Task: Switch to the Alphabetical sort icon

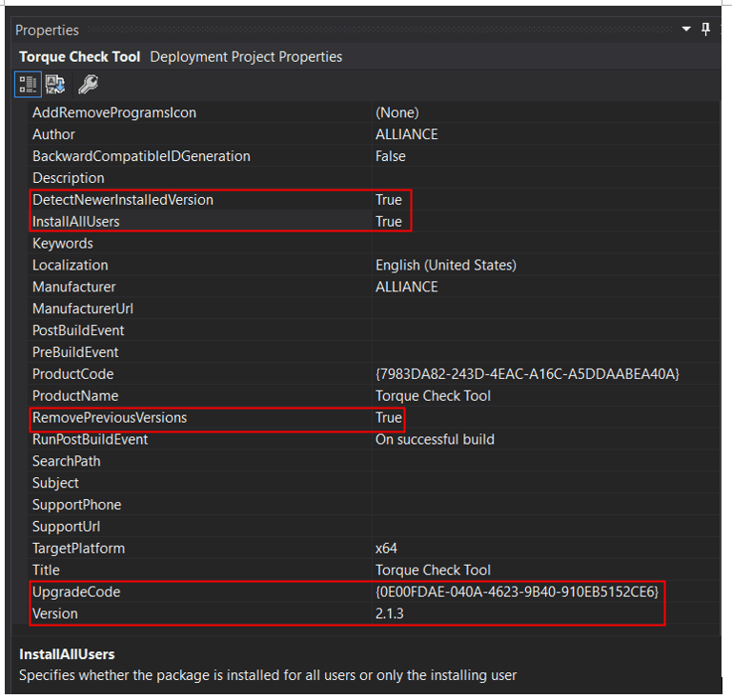Action: click(x=55, y=85)
